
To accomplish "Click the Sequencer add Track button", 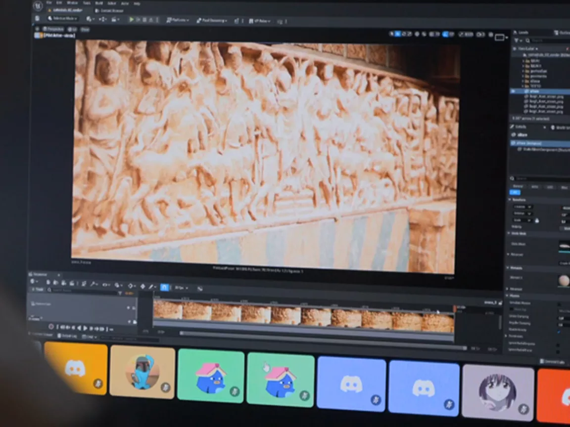I will point(37,290).
